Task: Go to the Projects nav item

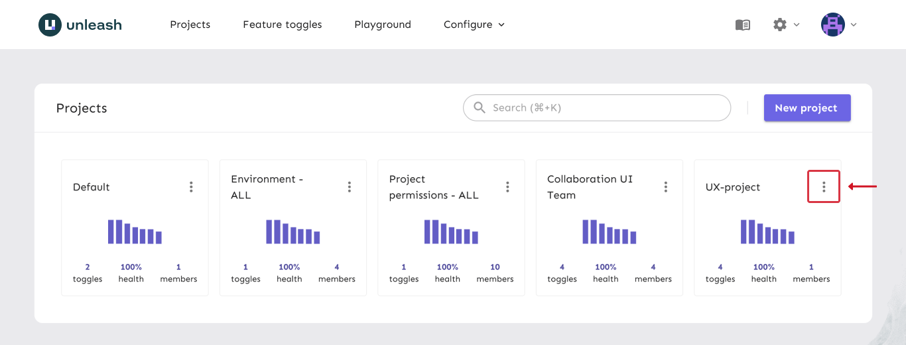Action: click(x=190, y=25)
